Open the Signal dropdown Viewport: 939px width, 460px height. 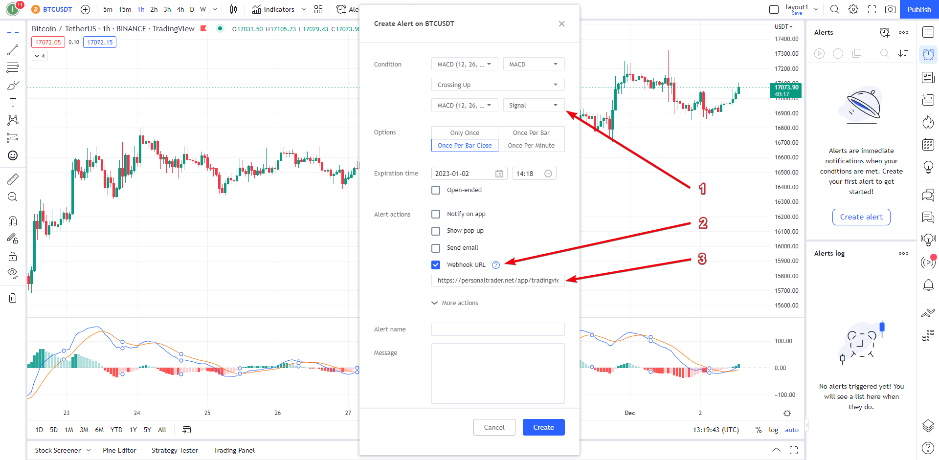tap(533, 105)
